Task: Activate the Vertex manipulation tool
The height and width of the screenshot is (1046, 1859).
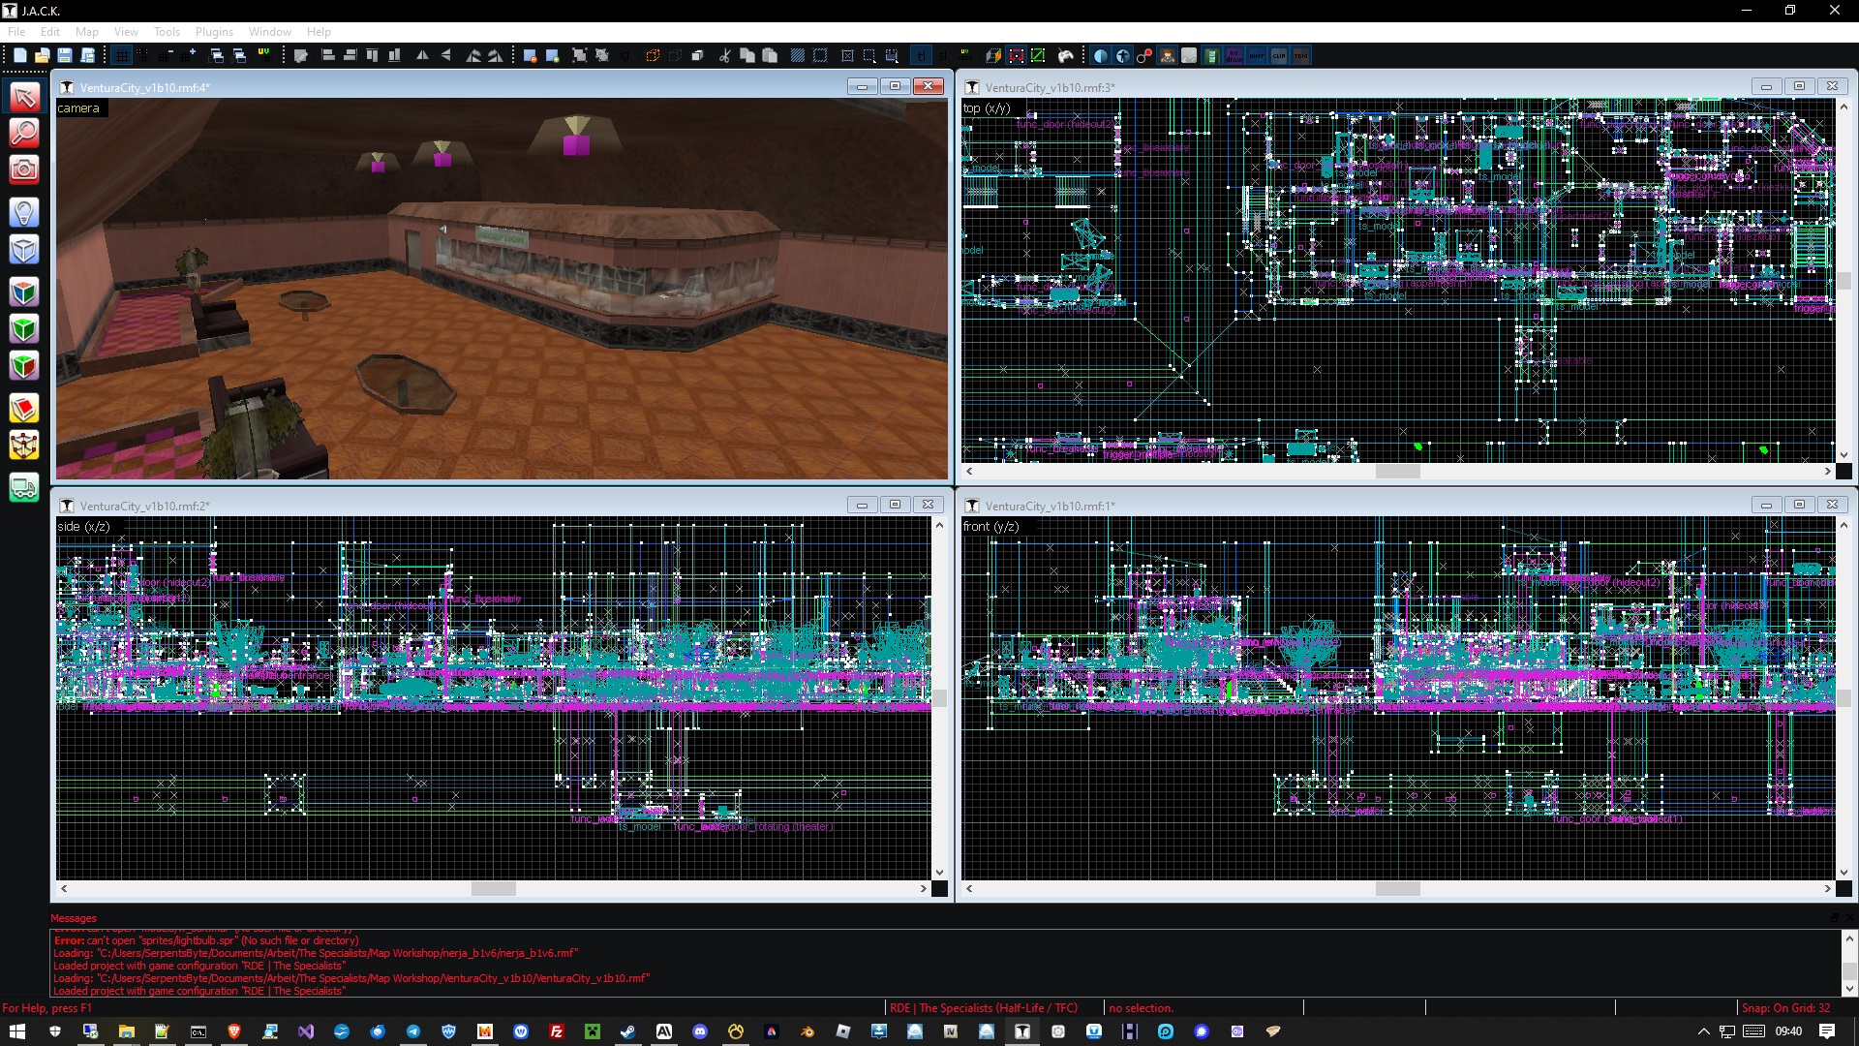Action: click(24, 446)
